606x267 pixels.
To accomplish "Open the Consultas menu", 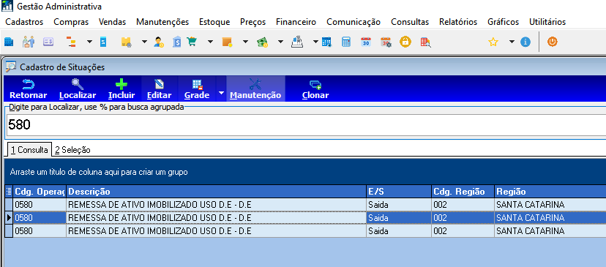I will click(x=410, y=22).
